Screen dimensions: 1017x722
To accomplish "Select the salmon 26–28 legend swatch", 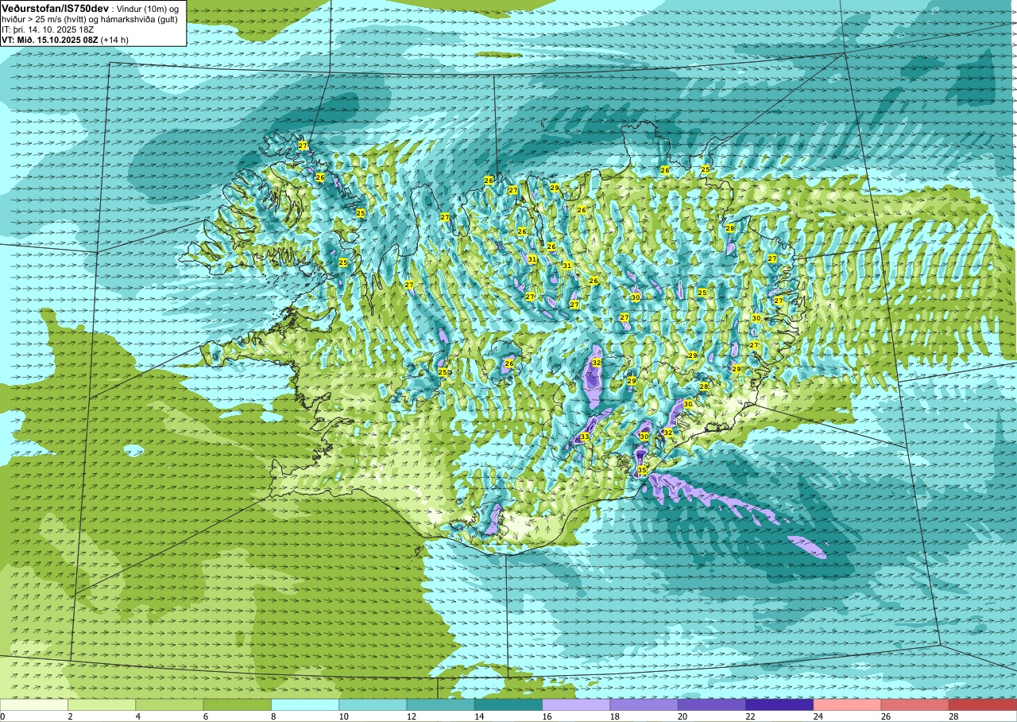I will tap(915, 705).
